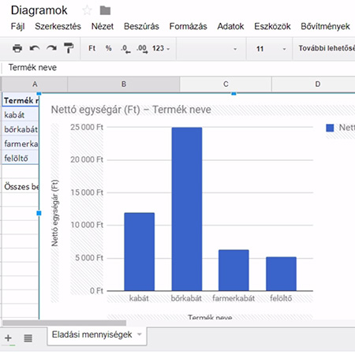355x355 pixels.
Task: Open the 123 number format dropdown
Action: click(161, 48)
